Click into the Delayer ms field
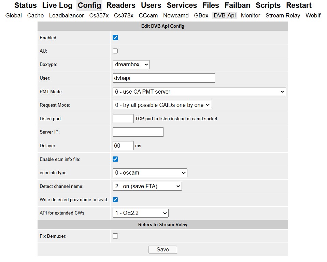 (123, 146)
